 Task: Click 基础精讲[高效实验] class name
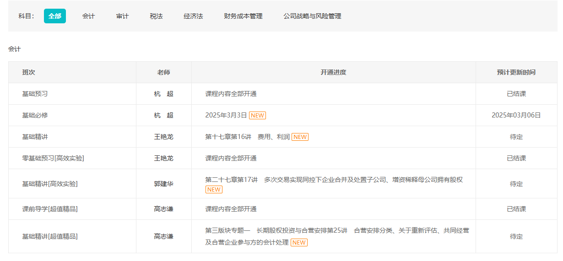tap(50, 184)
